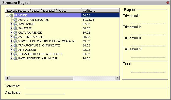
Task: Click code 68.02 cell
Action: click(x=86, y=45)
